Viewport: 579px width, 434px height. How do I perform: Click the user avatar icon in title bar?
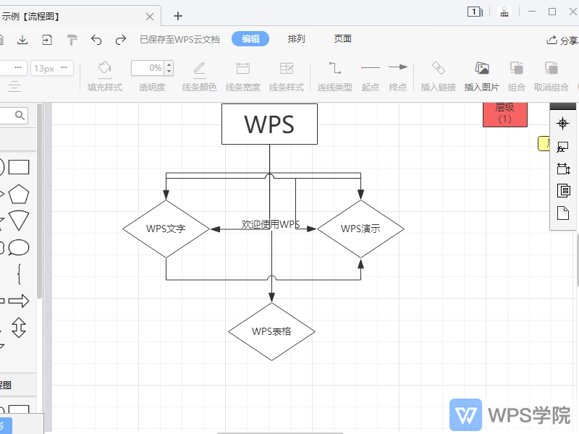504,12
